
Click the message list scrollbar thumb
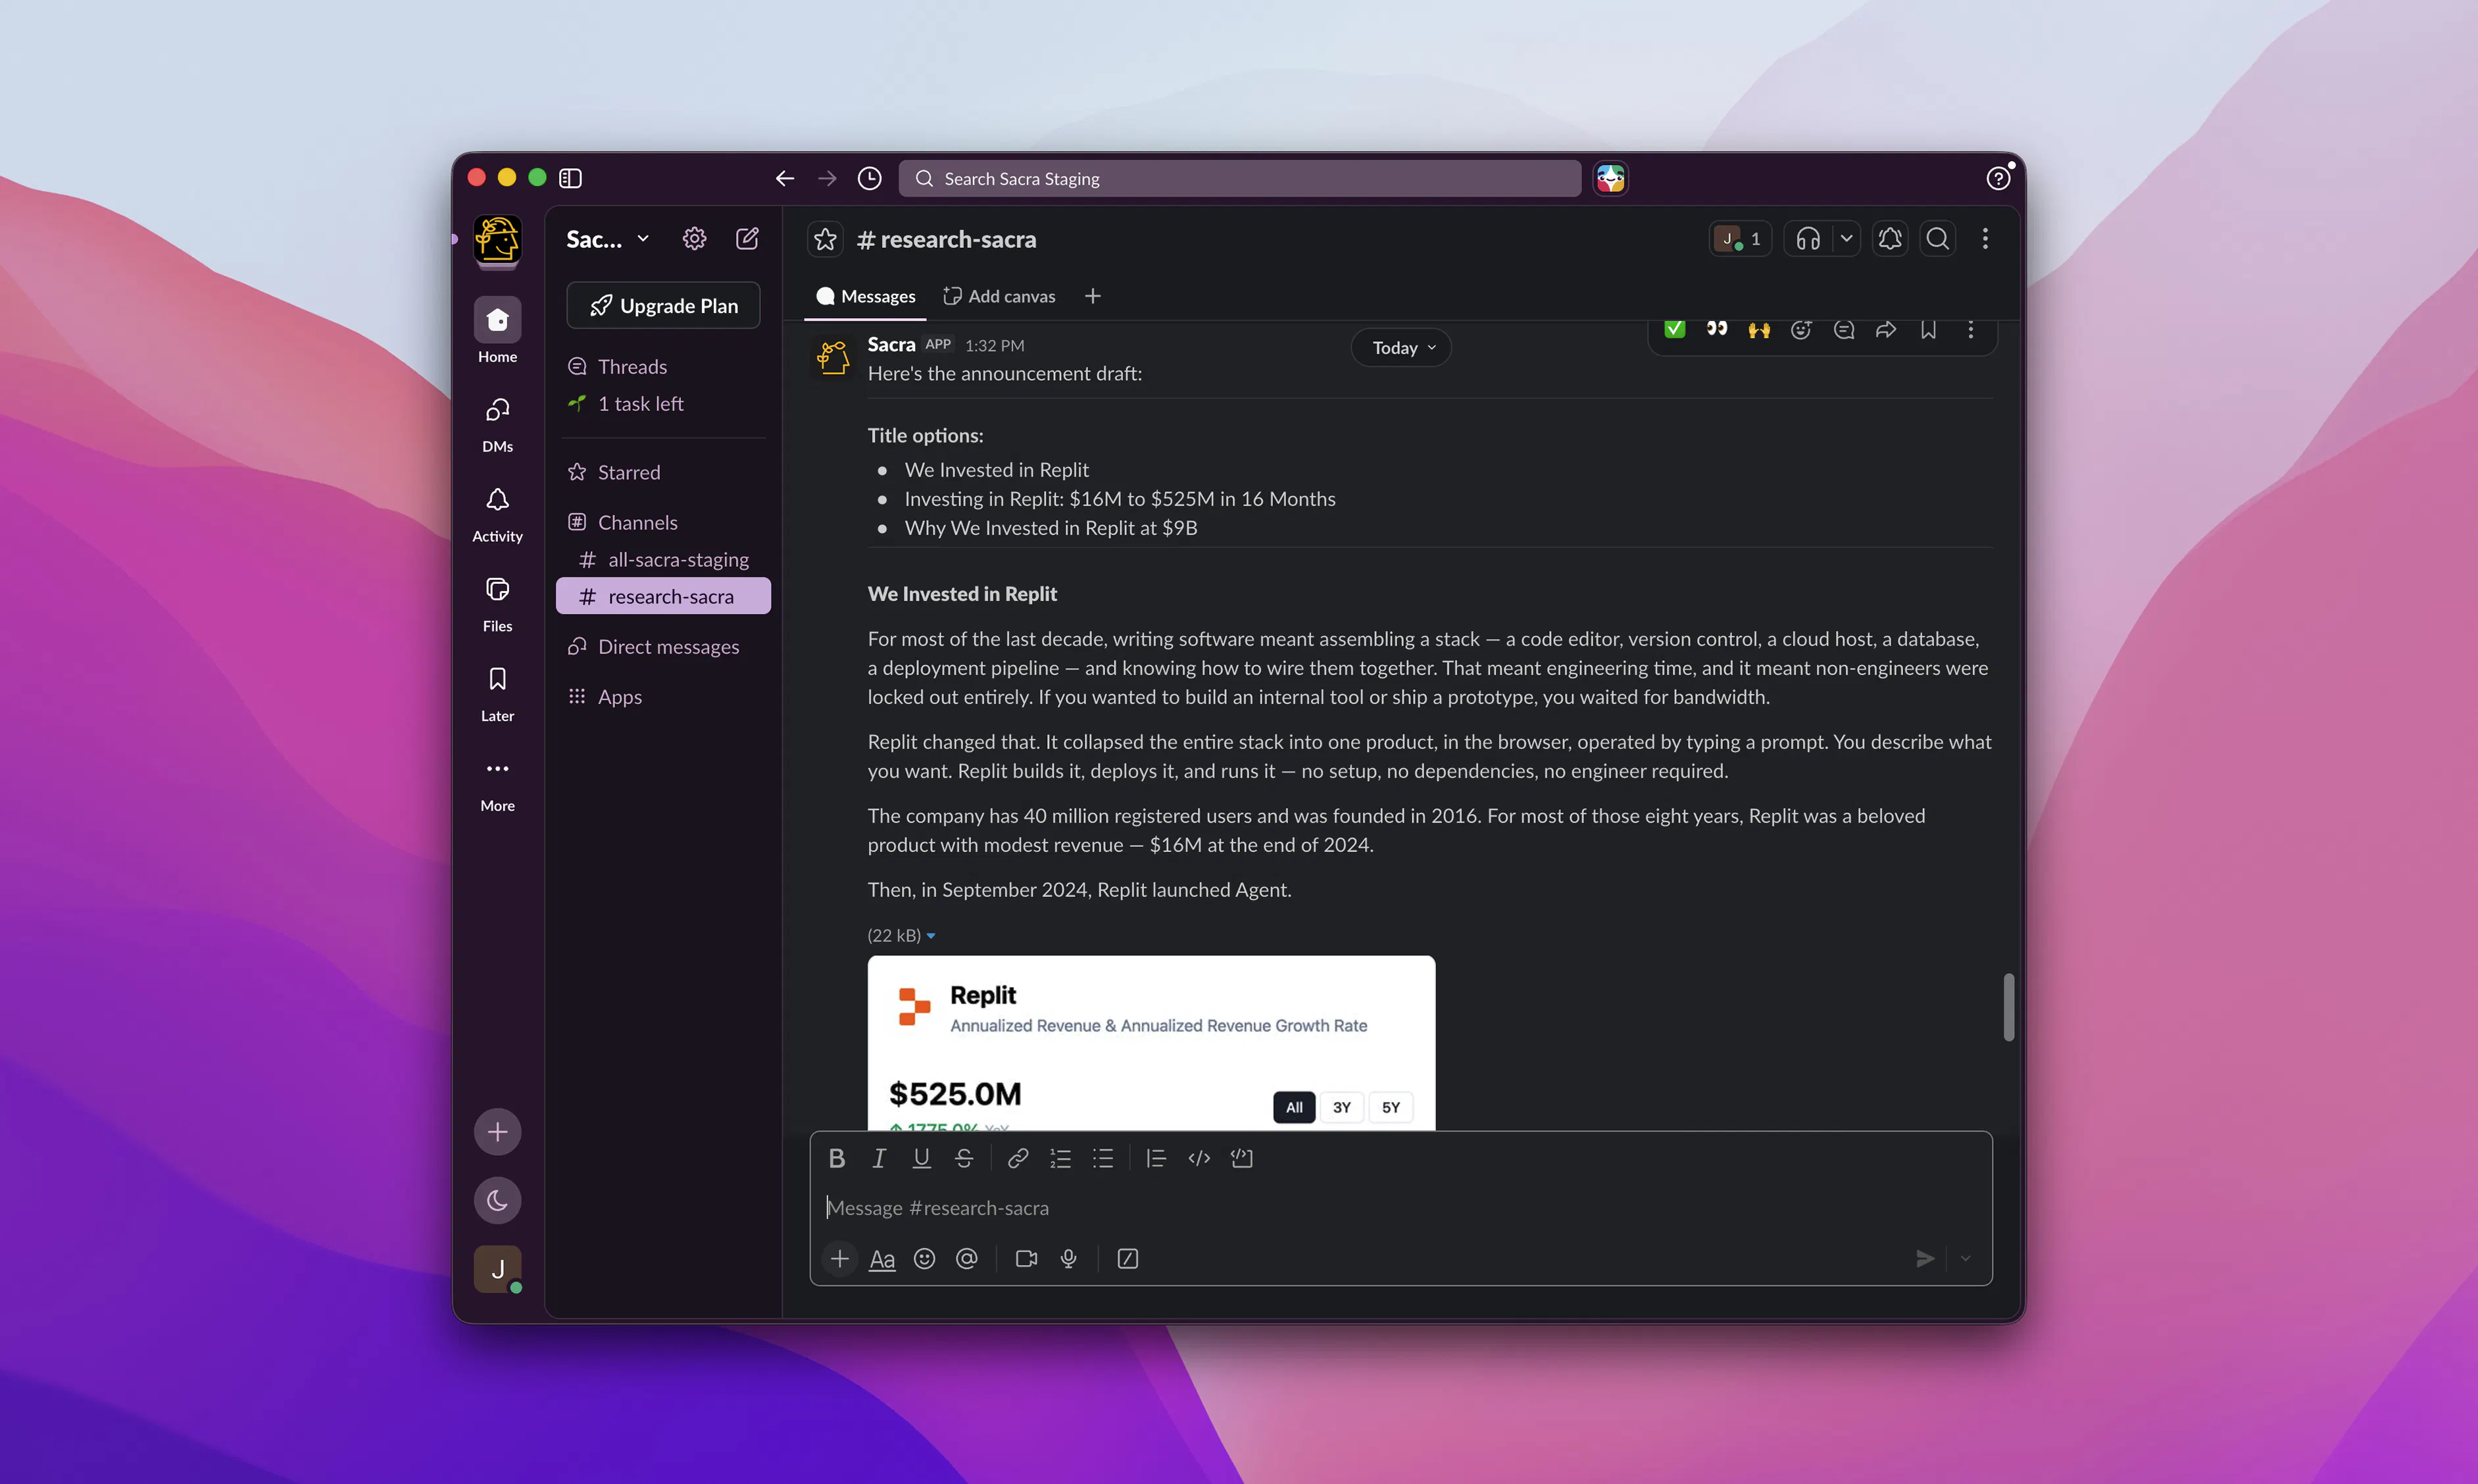point(2008,1007)
